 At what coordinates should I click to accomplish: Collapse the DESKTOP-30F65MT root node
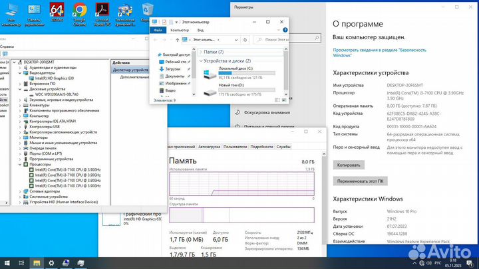15,62
